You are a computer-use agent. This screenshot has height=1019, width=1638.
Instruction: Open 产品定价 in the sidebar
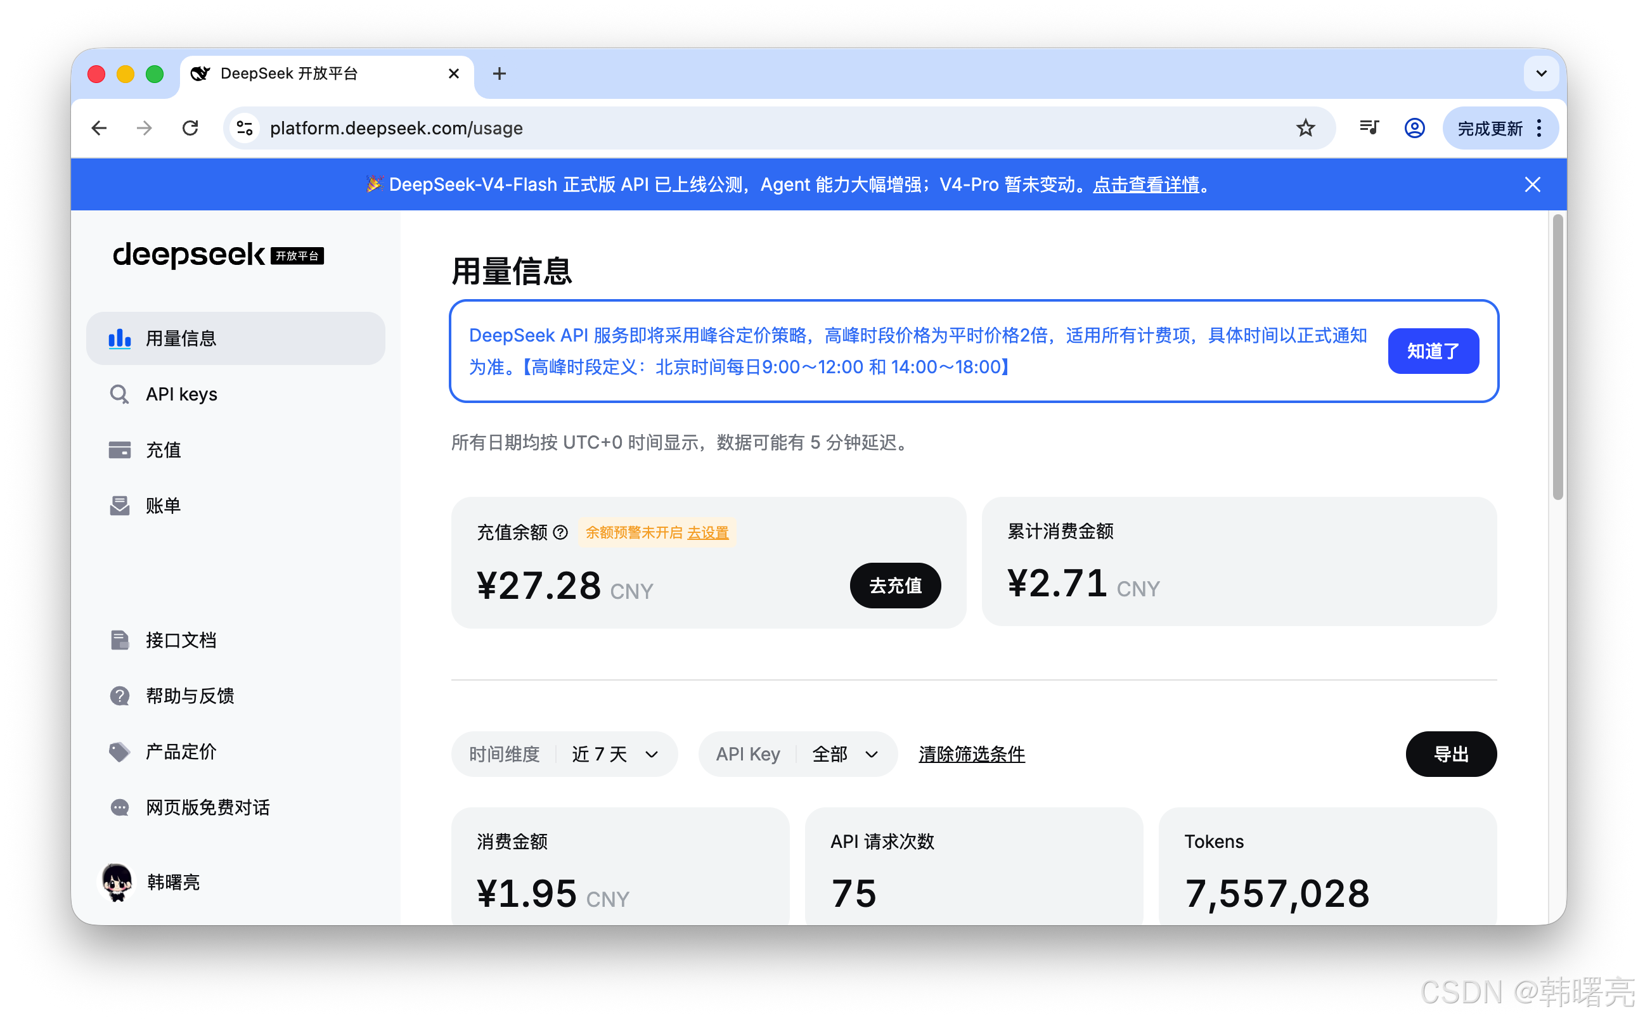pyautogui.click(x=236, y=752)
